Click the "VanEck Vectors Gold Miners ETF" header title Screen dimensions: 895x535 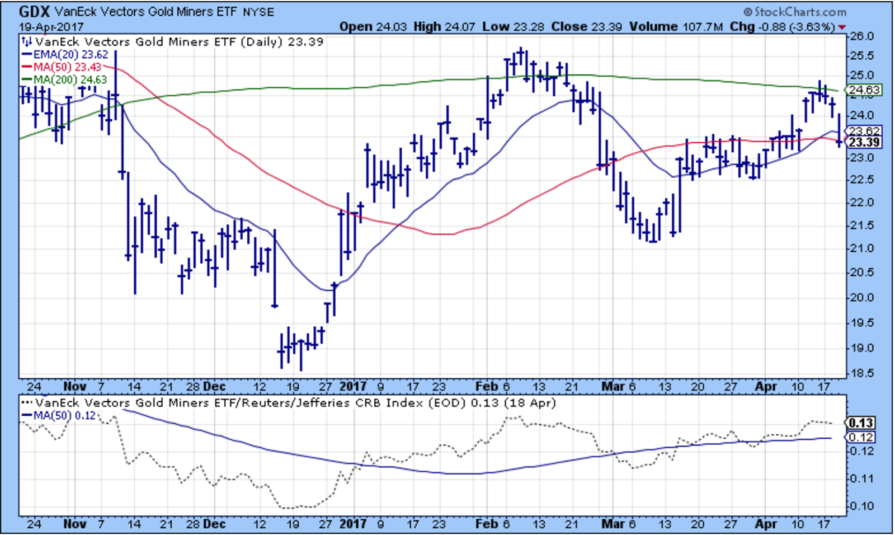[x=146, y=12]
